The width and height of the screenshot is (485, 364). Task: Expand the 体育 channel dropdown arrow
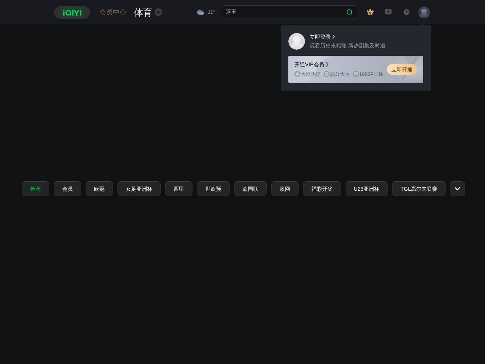click(x=158, y=12)
